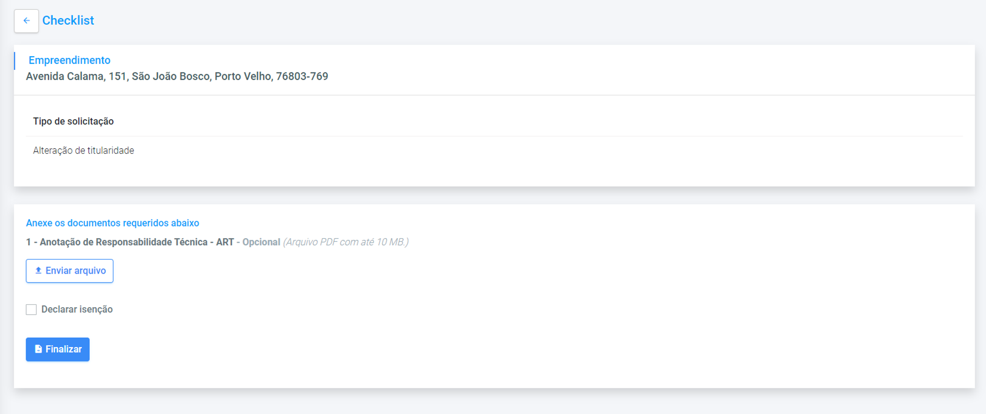Click the Arquivo PDF com até 10 MB hint
986x414 pixels.
coord(346,242)
